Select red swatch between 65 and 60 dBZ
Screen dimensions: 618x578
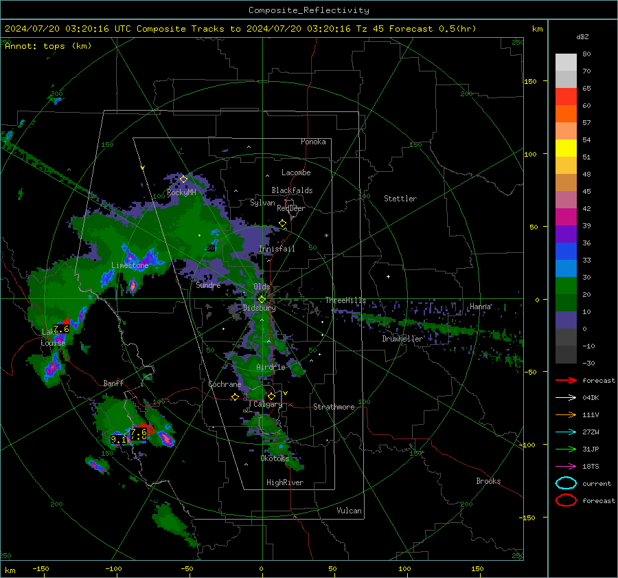pyautogui.click(x=566, y=97)
